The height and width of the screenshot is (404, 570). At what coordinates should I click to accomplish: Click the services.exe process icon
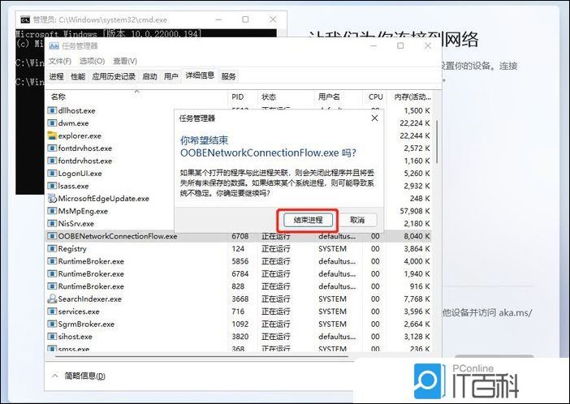pyautogui.click(x=52, y=312)
